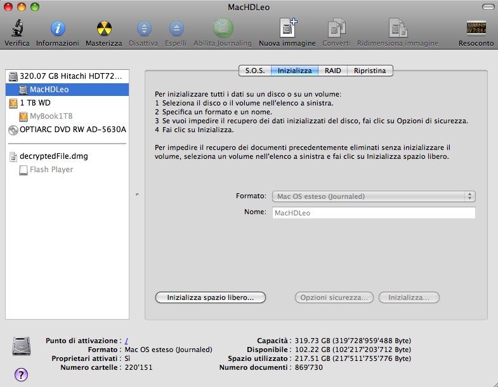Select the OPTIARC DVD RW drive
This screenshot has height=387, width=498.
tap(67, 130)
